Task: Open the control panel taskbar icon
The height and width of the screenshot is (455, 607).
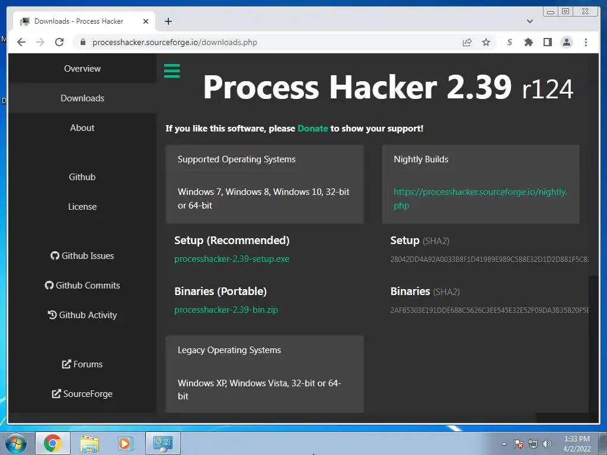Action: [x=162, y=443]
